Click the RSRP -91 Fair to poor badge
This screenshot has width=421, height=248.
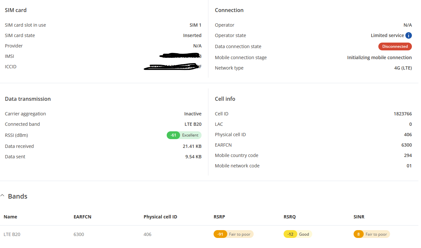click(x=233, y=234)
